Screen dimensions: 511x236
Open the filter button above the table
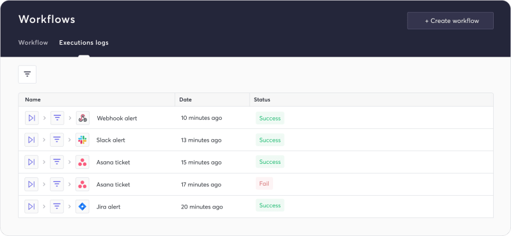click(x=28, y=74)
